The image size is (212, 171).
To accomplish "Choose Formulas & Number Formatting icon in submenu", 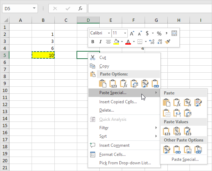I will pyautogui.click(x=187, y=103).
